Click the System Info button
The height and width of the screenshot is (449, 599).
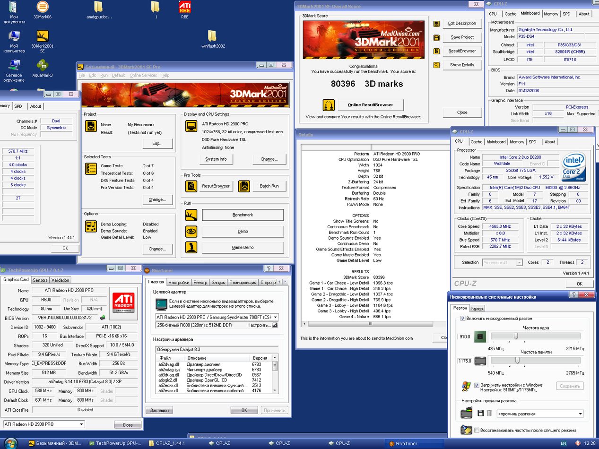coord(216,159)
